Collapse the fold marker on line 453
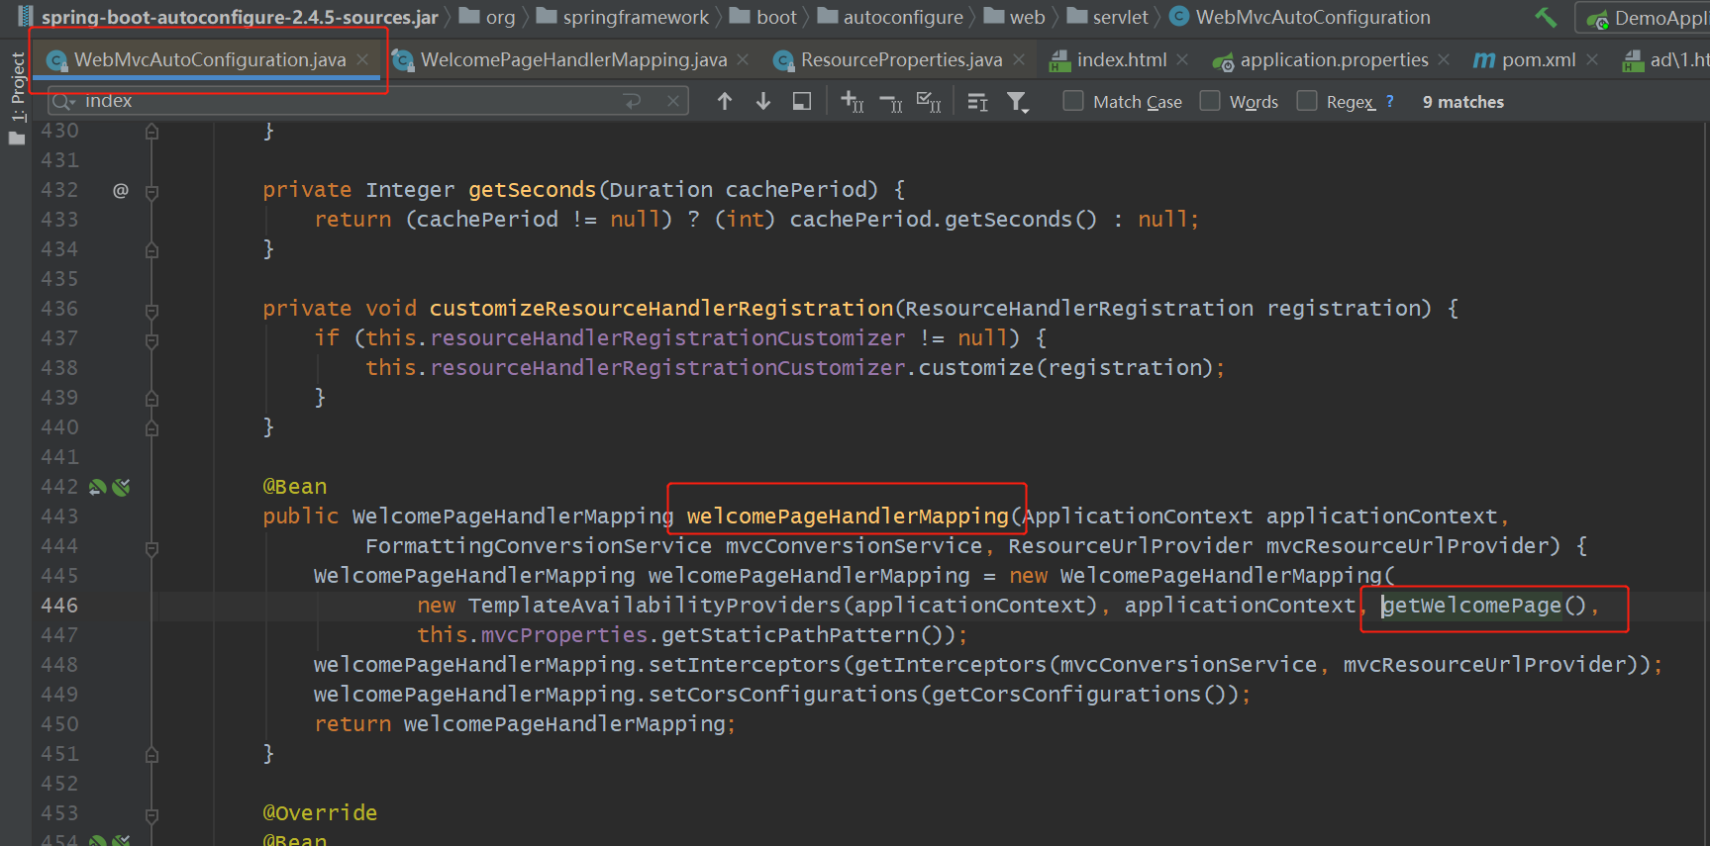The width and height of the screenshot is (1710, 846). 151,814
